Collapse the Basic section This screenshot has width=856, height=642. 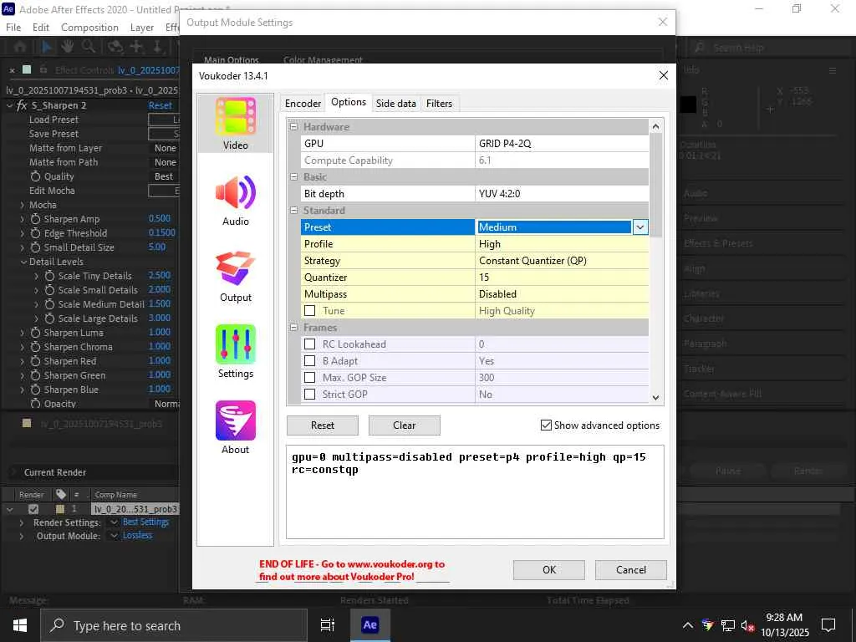(x=293, y=177)
